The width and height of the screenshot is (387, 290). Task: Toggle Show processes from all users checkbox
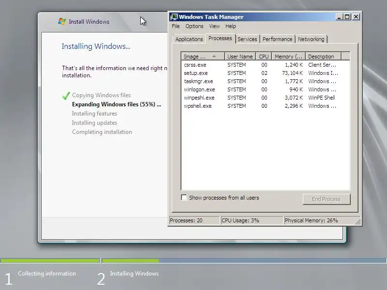tap(184, 198)
